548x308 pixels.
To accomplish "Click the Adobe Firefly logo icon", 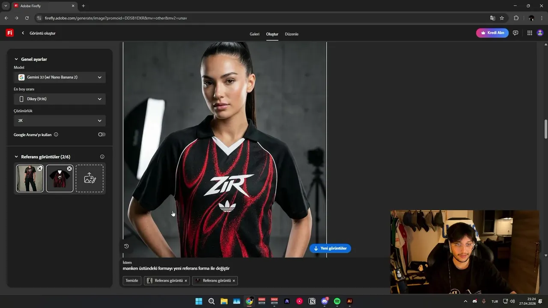I will (x=9, y=33).
